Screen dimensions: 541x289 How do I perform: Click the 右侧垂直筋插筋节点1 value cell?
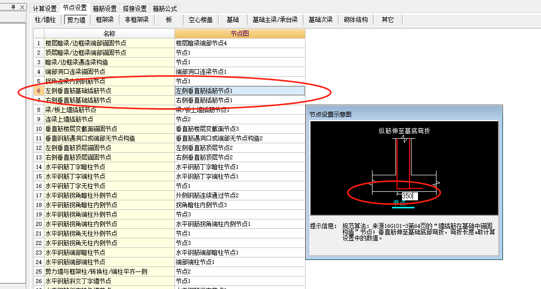(x=240, y=100)
